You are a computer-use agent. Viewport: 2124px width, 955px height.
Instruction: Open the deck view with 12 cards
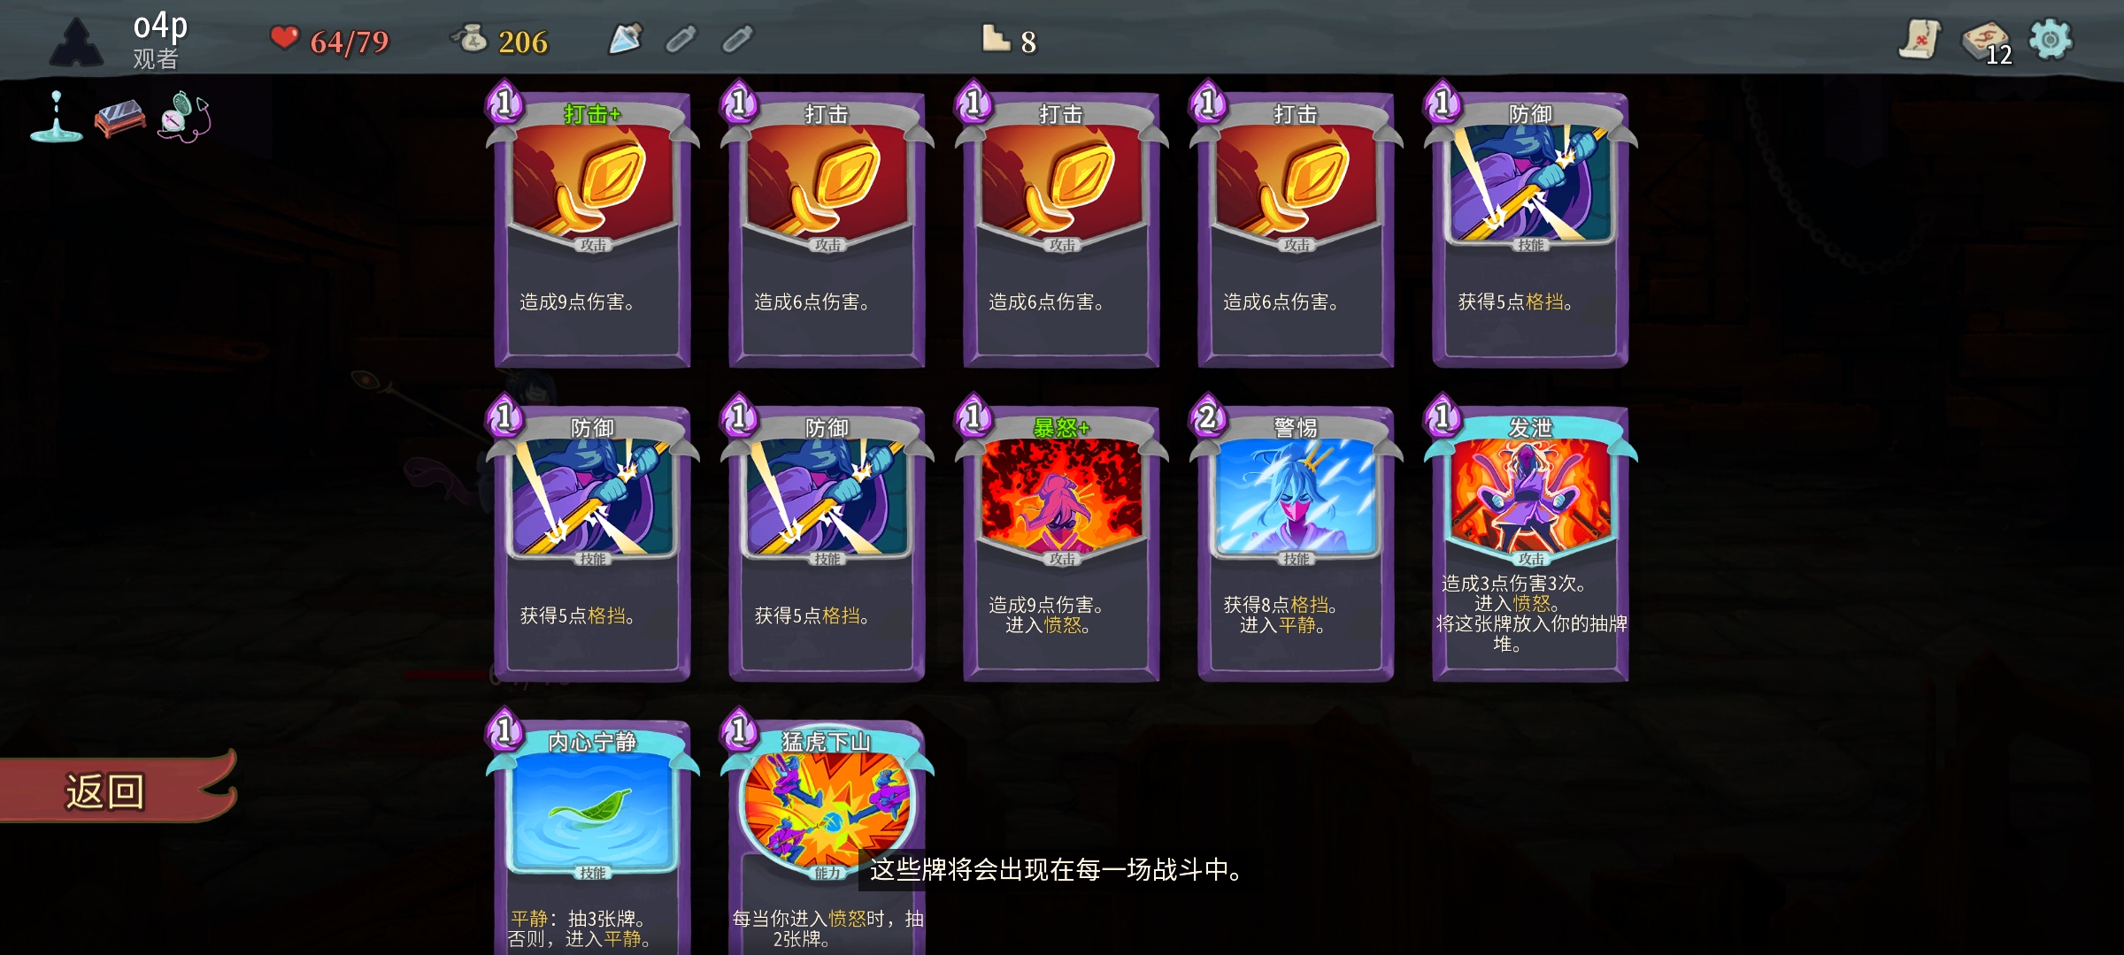tap(1987, 42)
